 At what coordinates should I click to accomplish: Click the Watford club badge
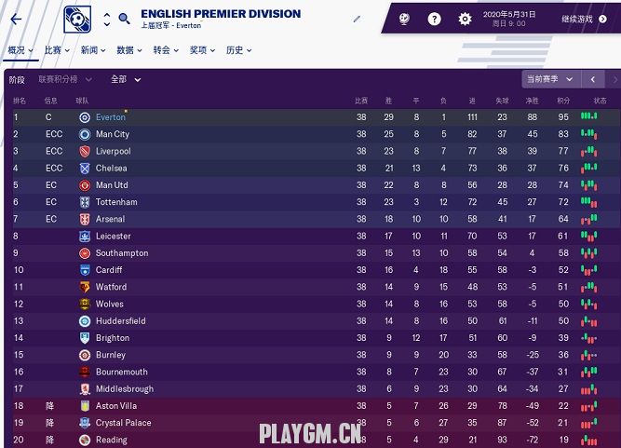pyautogui.click(x=85, y=287)
